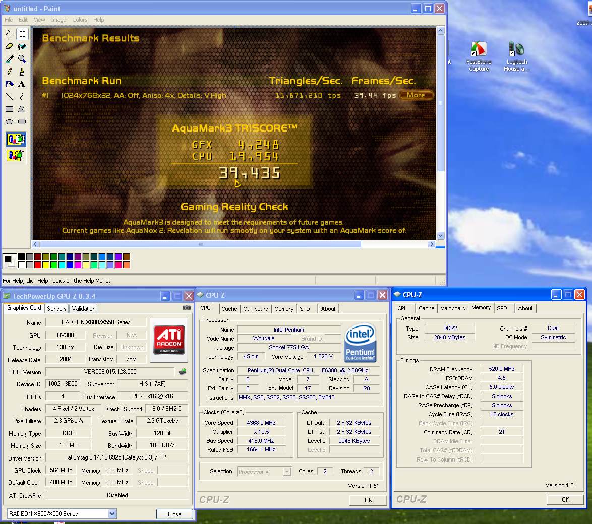Select the Text tool (letter A)

(22, 84)
